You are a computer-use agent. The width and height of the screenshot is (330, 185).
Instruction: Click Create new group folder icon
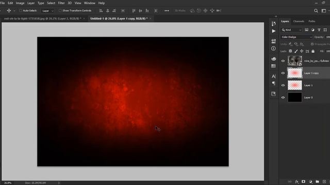pos(317,181)
